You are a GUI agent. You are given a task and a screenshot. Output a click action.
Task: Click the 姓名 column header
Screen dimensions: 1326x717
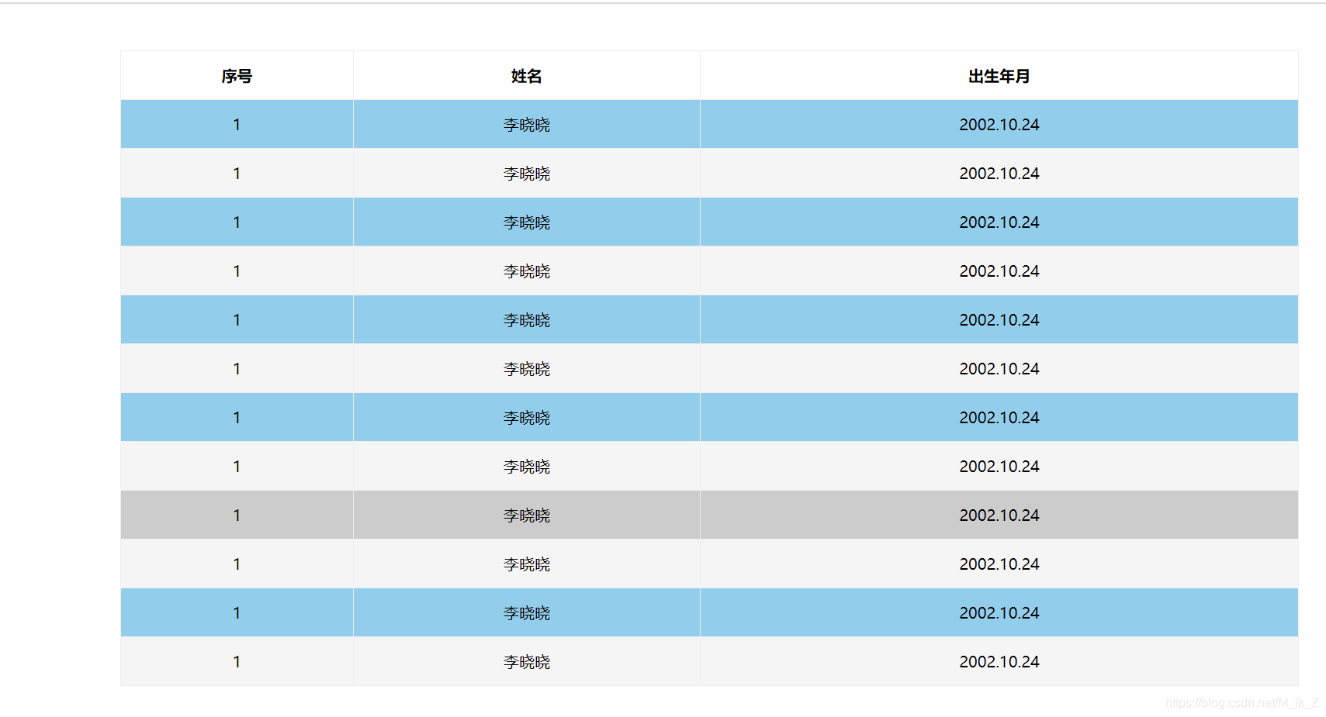(527, 76)
